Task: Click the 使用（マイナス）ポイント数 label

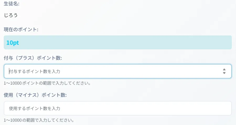Action: tap(35, 95)
